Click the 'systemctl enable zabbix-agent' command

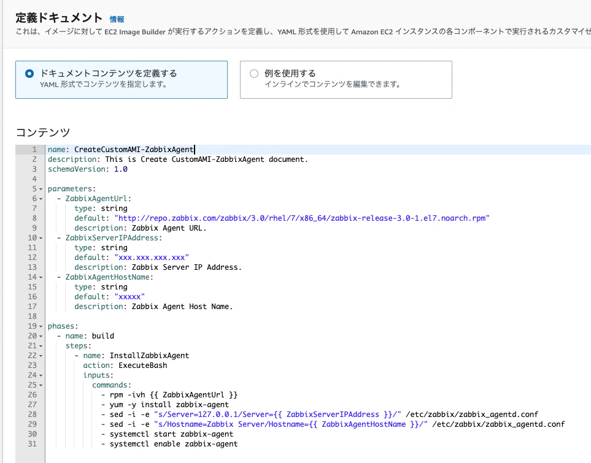pos(174,443)
